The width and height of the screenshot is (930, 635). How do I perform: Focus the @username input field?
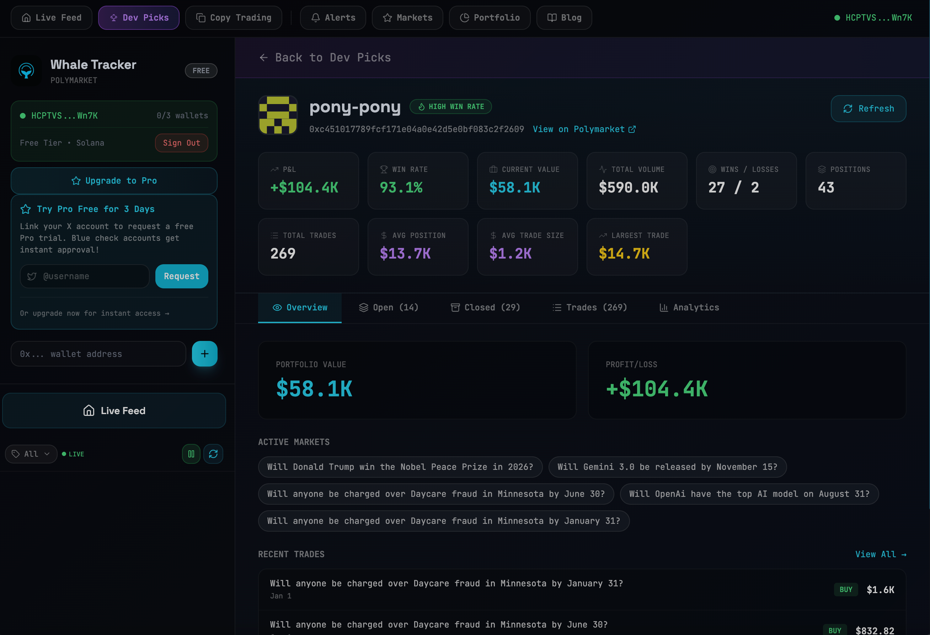tap(85, 276)
